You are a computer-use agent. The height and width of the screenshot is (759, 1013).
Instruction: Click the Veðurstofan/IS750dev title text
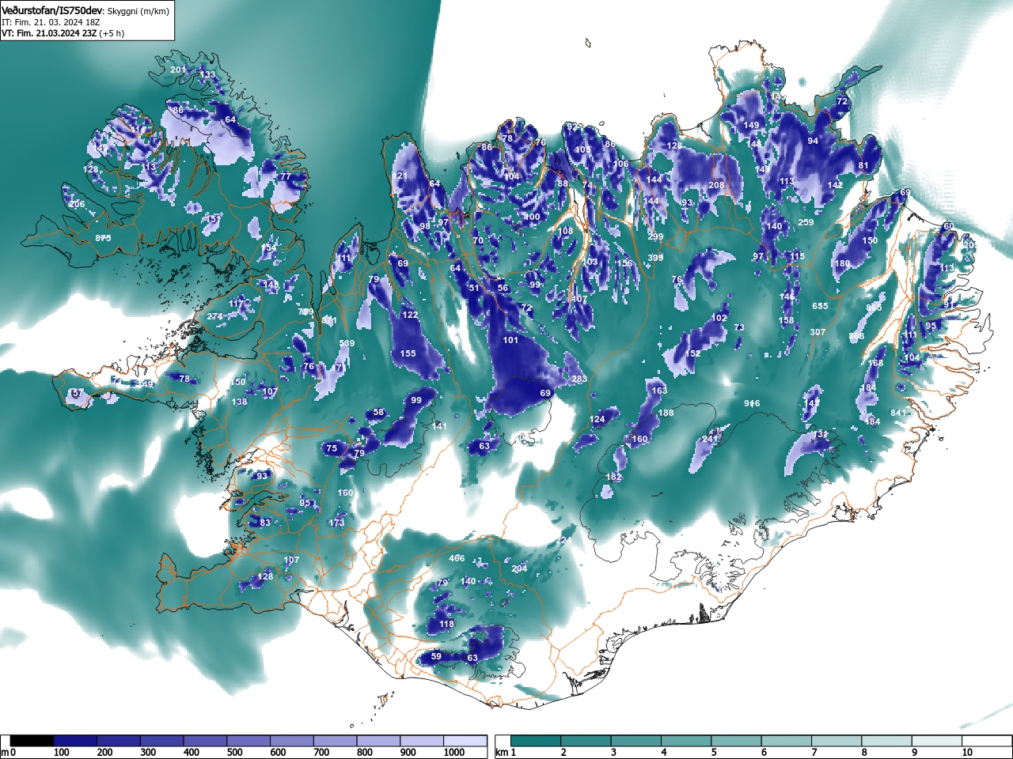point(52,10)
